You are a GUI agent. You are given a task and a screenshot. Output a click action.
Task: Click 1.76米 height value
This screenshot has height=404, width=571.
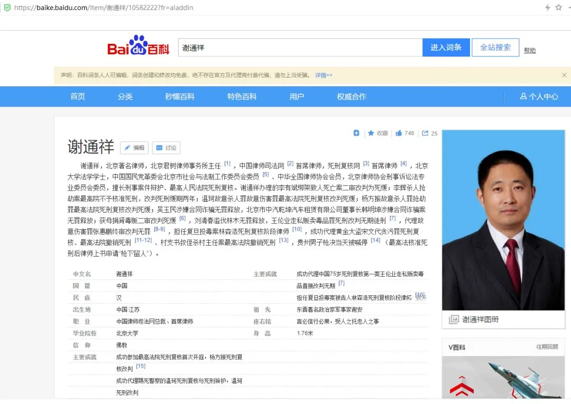pos(305,333)
